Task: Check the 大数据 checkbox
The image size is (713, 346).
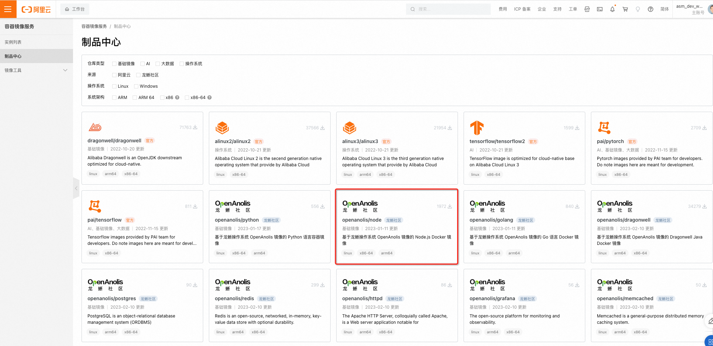Action: click(x=158, y=64)
